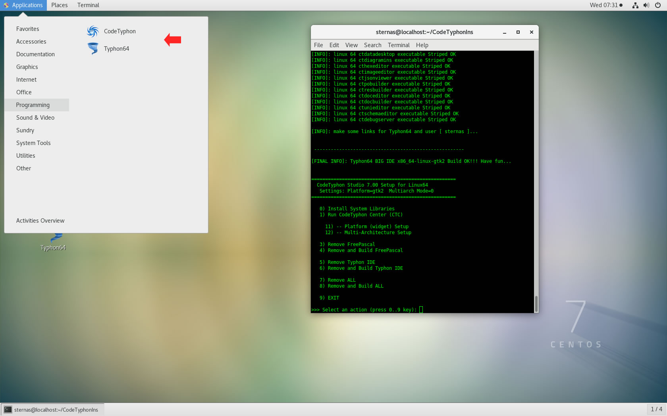The height and width of the screenshot is (416, 667).
Task: Open the Terminal menu in the terminal window
Action: click(399, 45)
